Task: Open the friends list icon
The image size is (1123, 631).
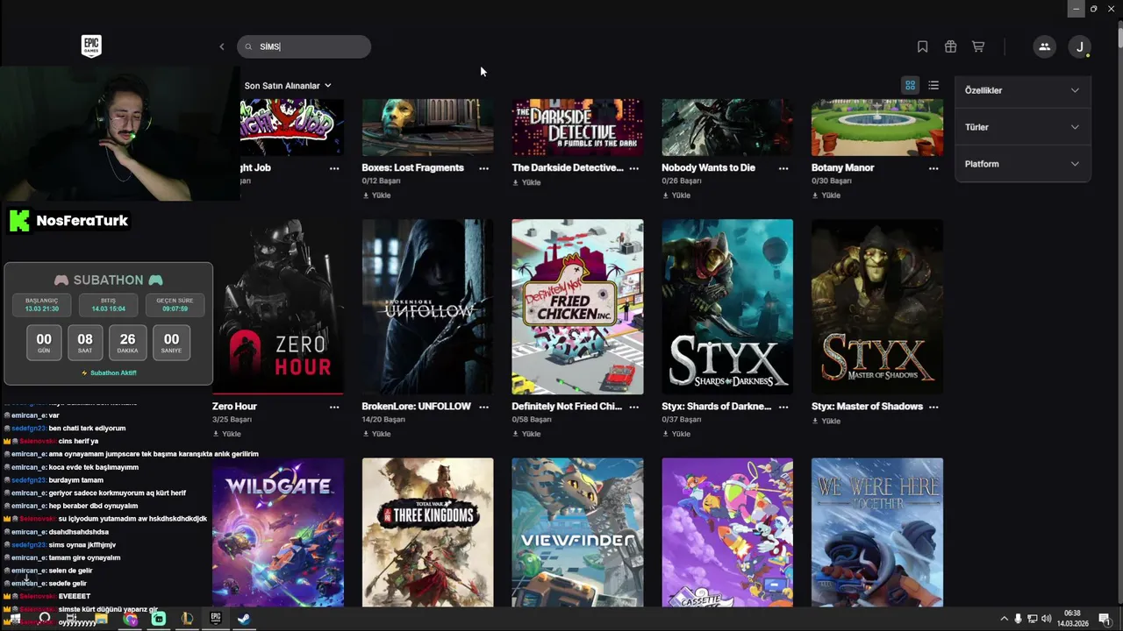Action: click(x=1044, y=46)
